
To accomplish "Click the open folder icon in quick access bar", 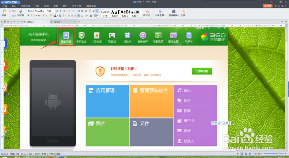I will [2, 22].
